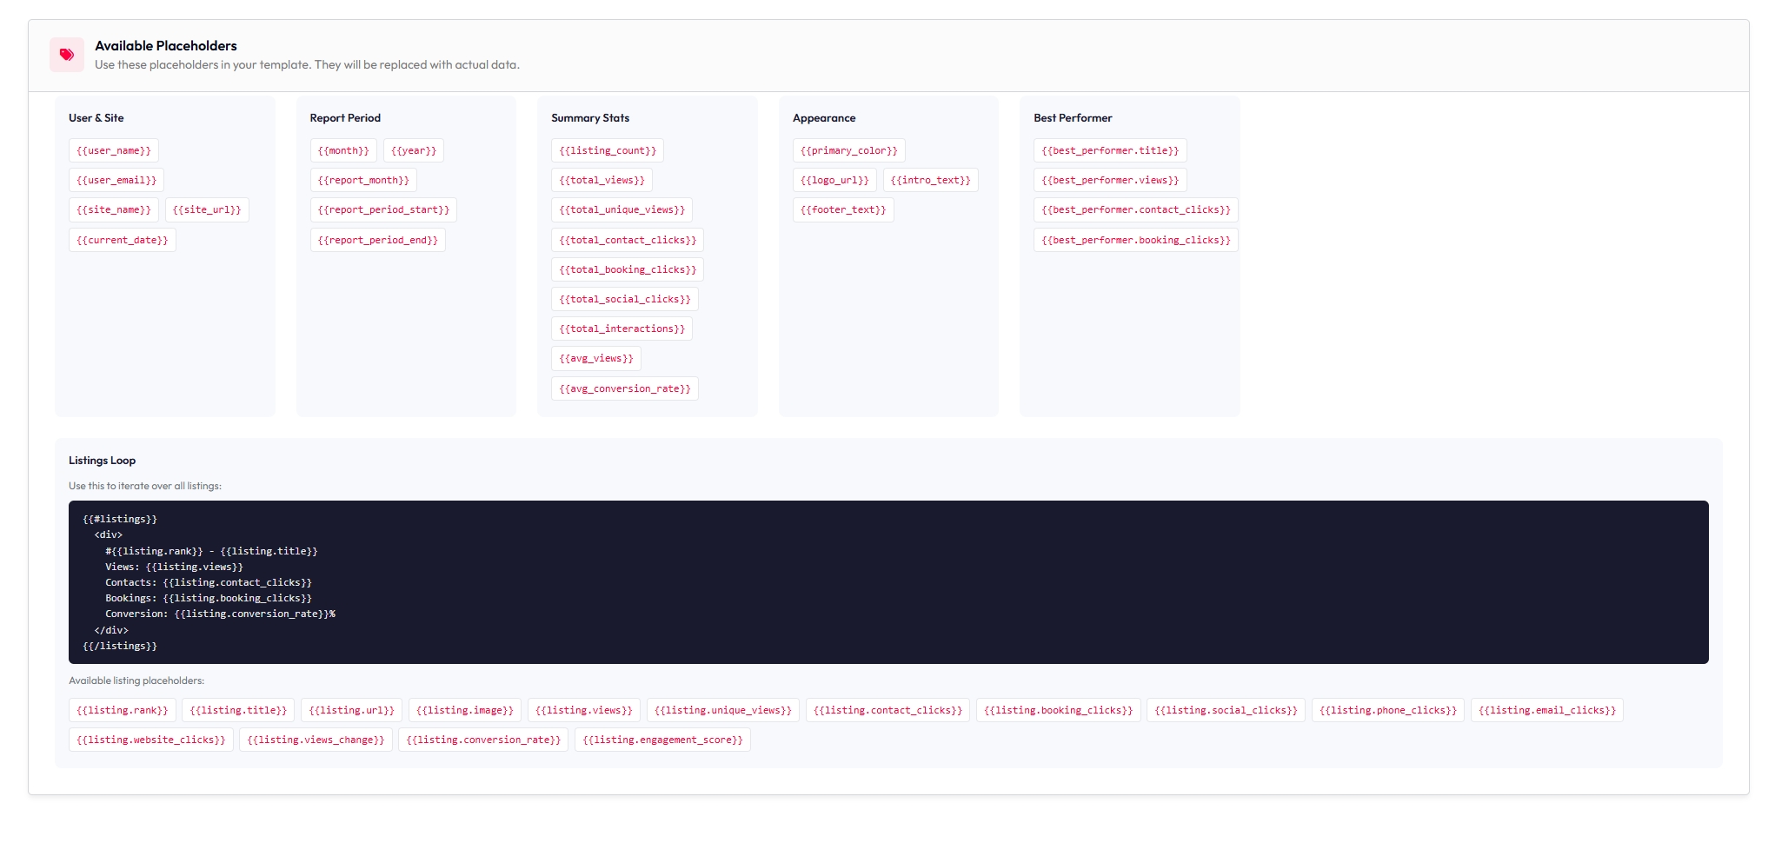Choose the {{listing.unique_views}} placeholder chip
The image size is (1775, 843).
[x=723, y=710]
